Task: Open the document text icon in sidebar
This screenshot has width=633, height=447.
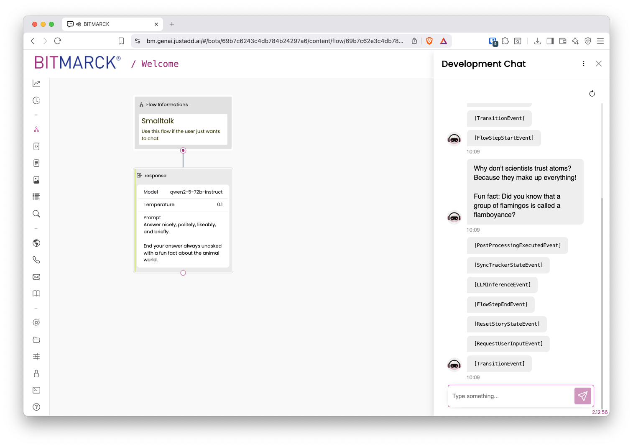Action: click(36, 163)
